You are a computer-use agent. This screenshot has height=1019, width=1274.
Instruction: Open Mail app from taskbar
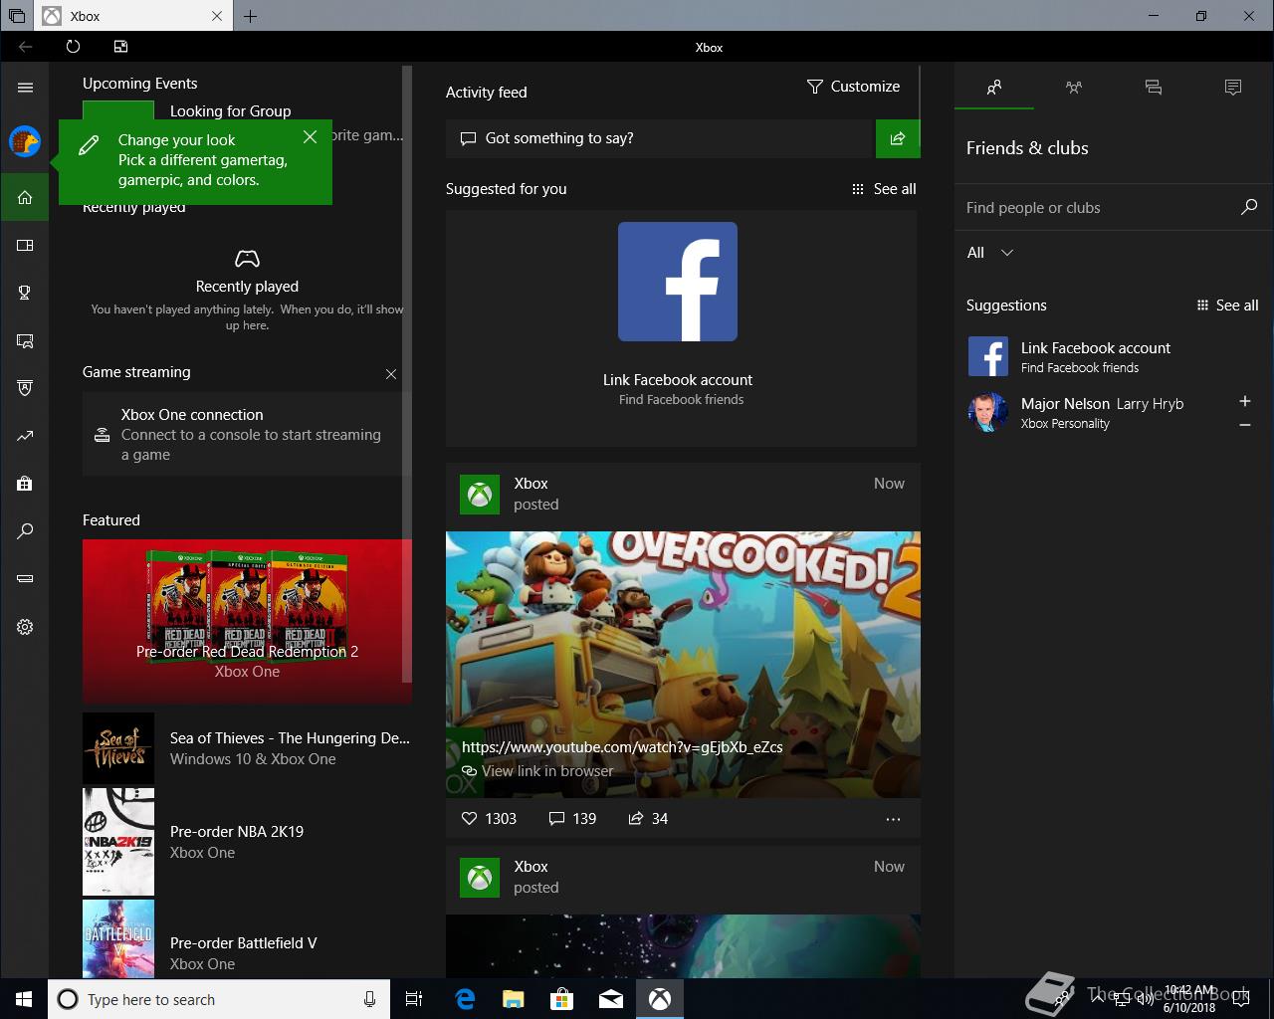pyautogui.click(x=611, y=999)
